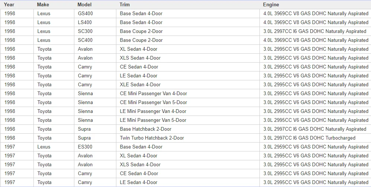Select the ES300 model cell
Image resolution: width=371 pixels, height=187 pixels.
[x=95, y=147]
